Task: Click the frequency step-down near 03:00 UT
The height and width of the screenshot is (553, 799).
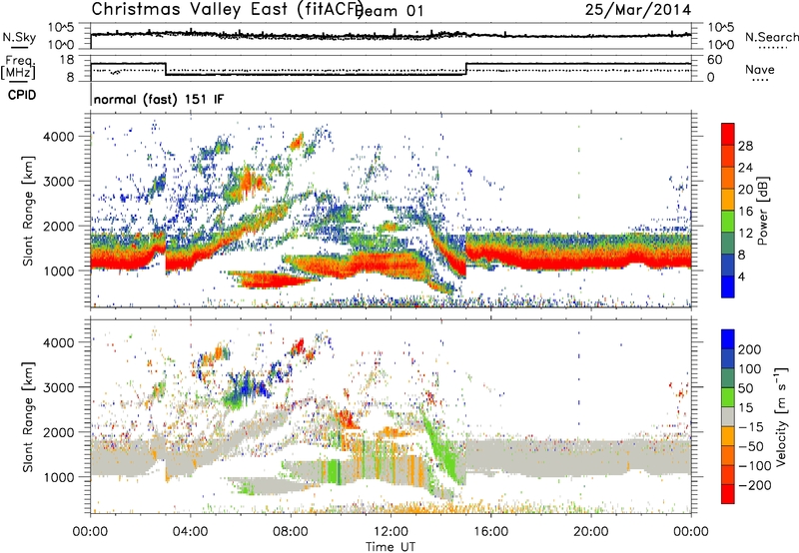Action: pos(166,69)
